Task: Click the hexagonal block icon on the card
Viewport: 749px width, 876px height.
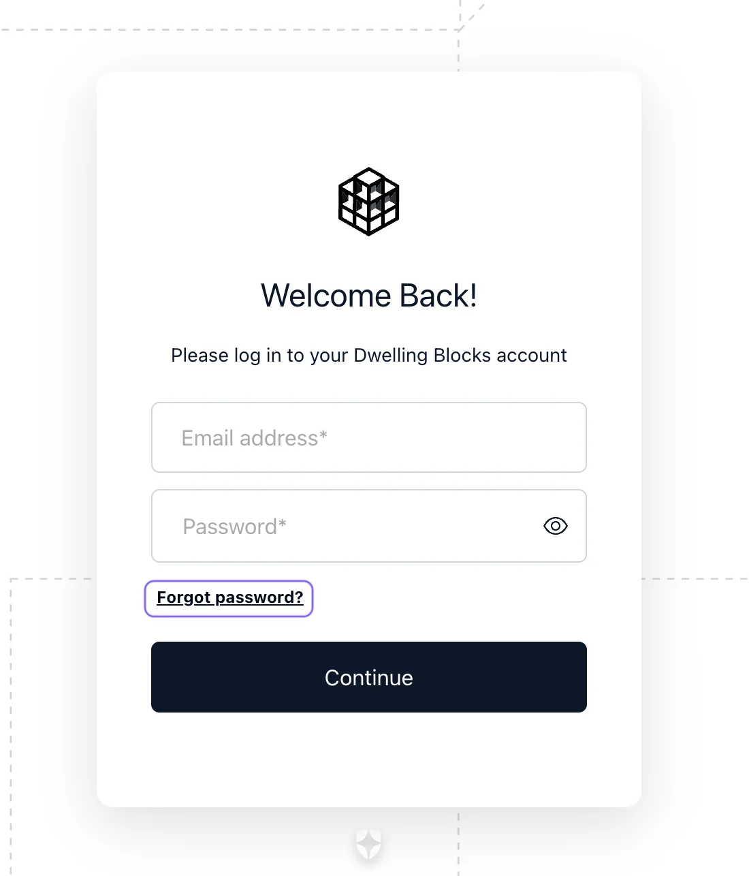Action: (368, 202)
